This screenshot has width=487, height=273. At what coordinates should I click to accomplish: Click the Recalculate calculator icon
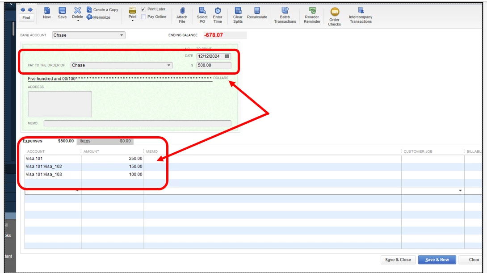tap(257, 11)
